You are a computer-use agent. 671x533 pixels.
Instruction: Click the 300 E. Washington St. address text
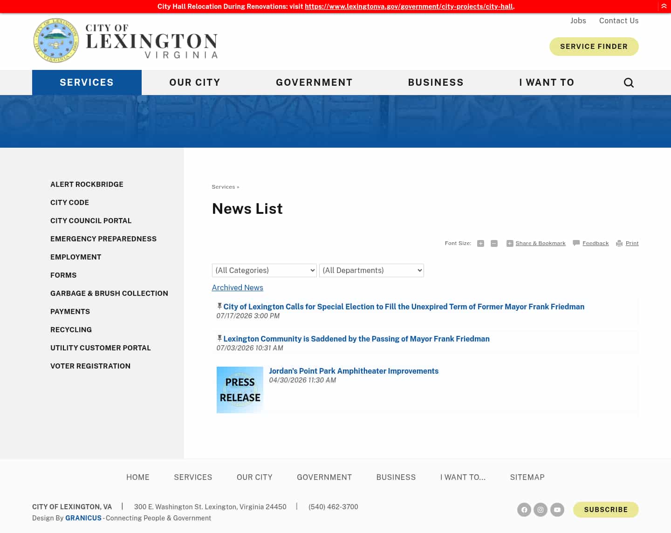coord(210,507)
